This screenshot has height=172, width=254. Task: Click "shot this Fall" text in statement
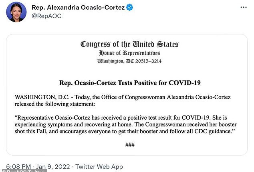pos(31,131)
